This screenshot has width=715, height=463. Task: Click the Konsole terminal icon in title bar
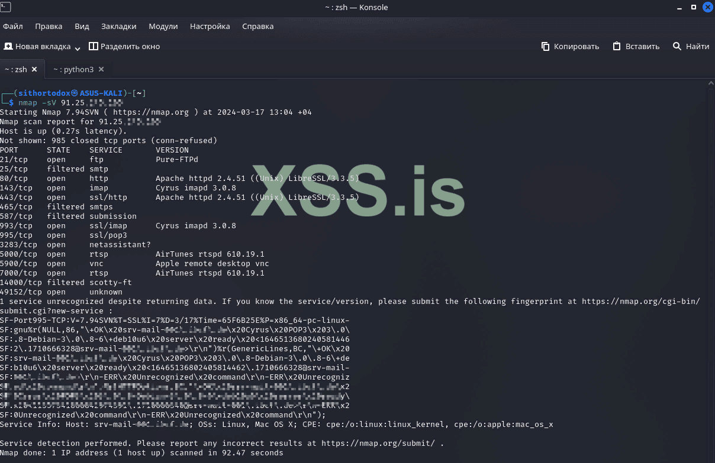tap(5, 7)
